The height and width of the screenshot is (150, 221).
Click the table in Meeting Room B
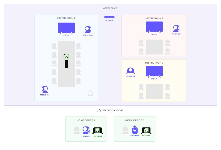pos(154,47)
